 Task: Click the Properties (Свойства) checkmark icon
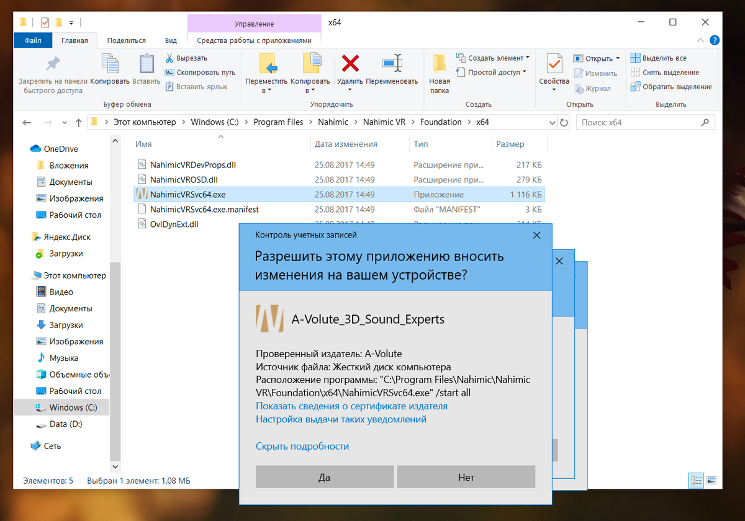554,63
